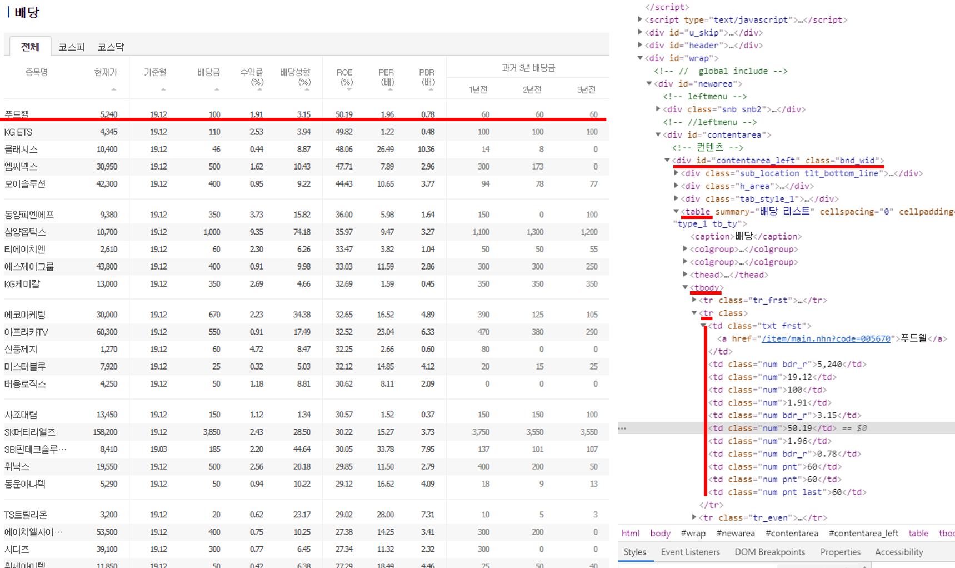Viewport: 955px width, 568px height.
Task: Open the 삼양옵틱스 stock link
Action: (25, 232)
